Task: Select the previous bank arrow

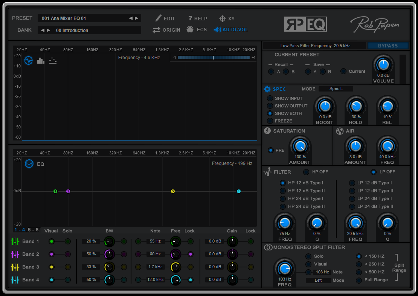Action: (x=43, y=31)
